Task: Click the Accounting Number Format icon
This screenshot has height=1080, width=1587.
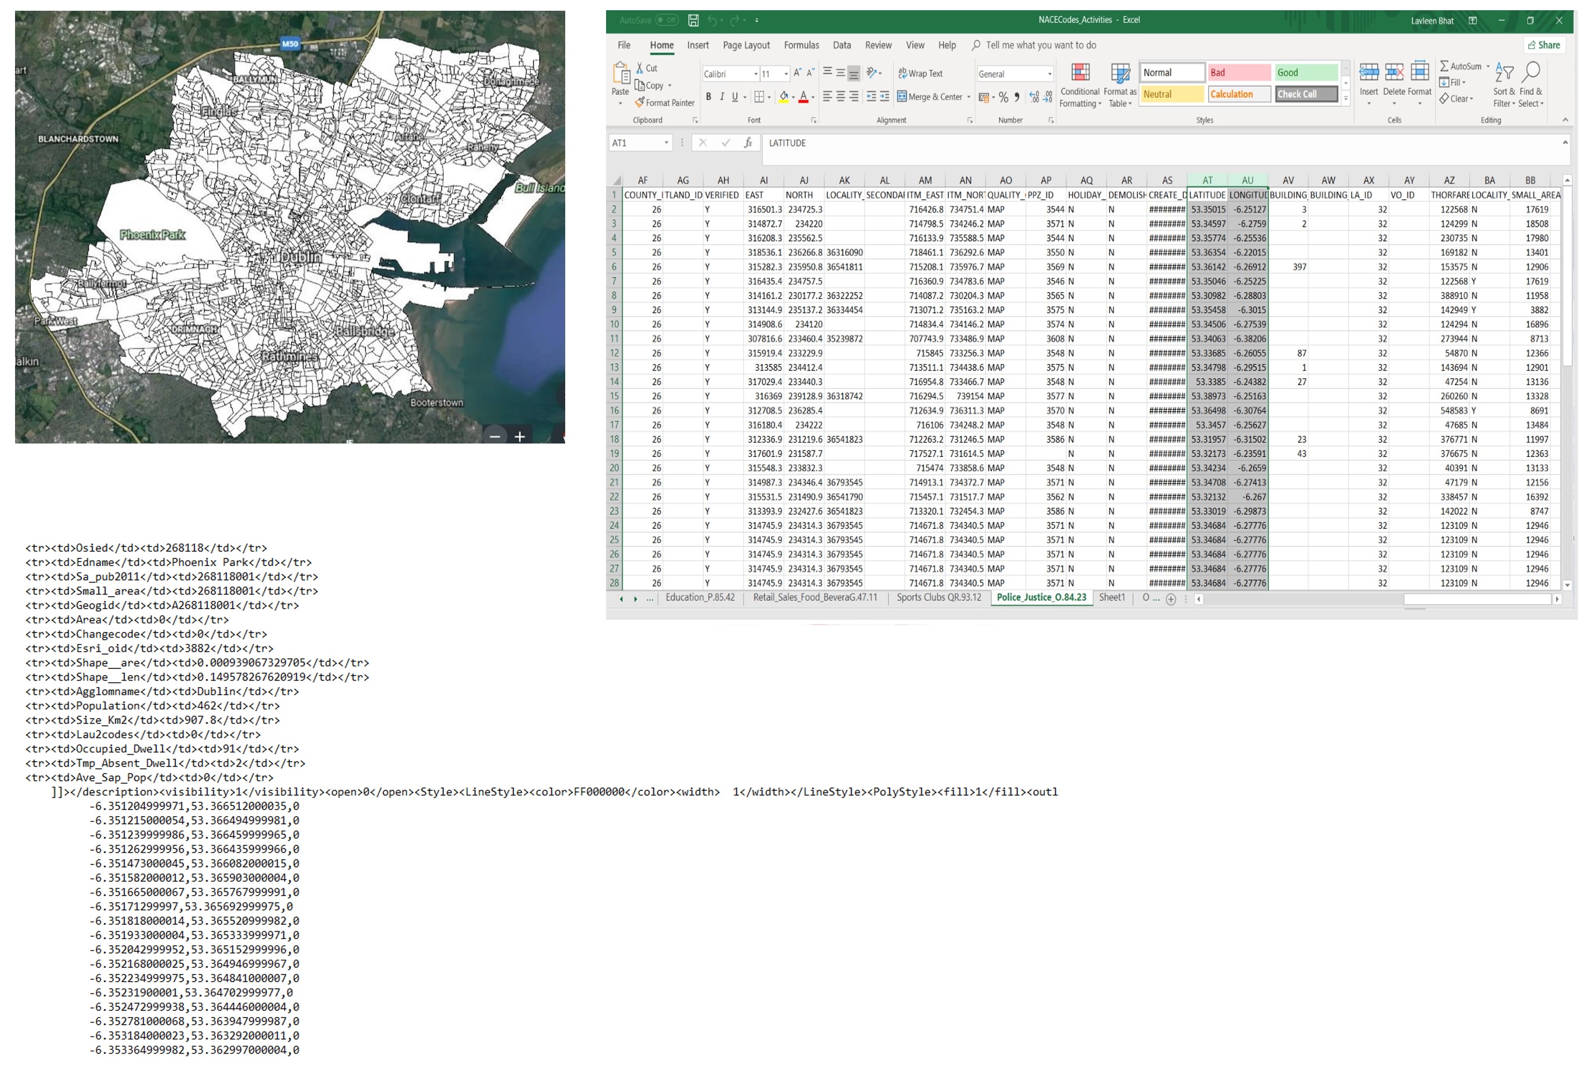Action: tap(984, 97)
